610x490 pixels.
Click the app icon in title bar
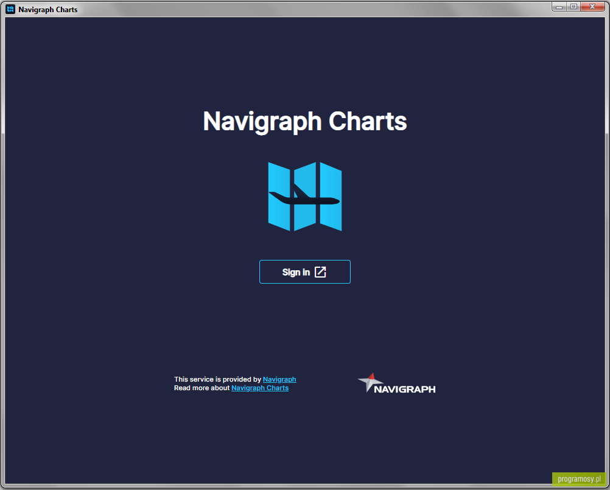[x=10, y=9]
